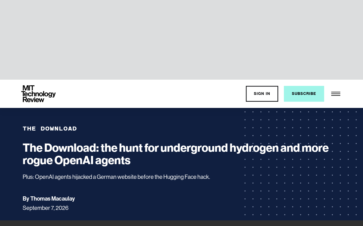Click the Sign In button
This screenshot has width=363, height=226.
pos(262,94)
